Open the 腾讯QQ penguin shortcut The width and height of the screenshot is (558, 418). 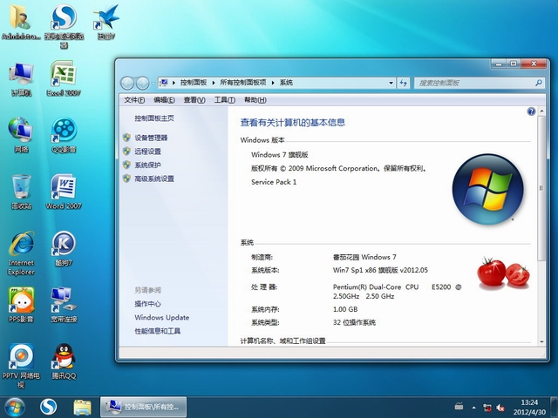click(64, 361)
